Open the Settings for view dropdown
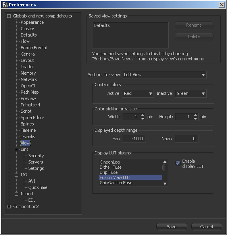The height and width of the screenshot is (235, 227). click(x=164, y=75)
